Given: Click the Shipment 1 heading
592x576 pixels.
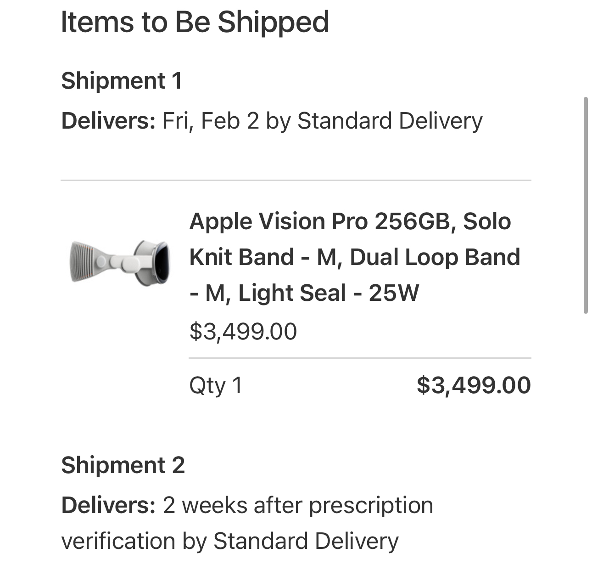Looking at the screenshot, I should click(x=122, y=81).
